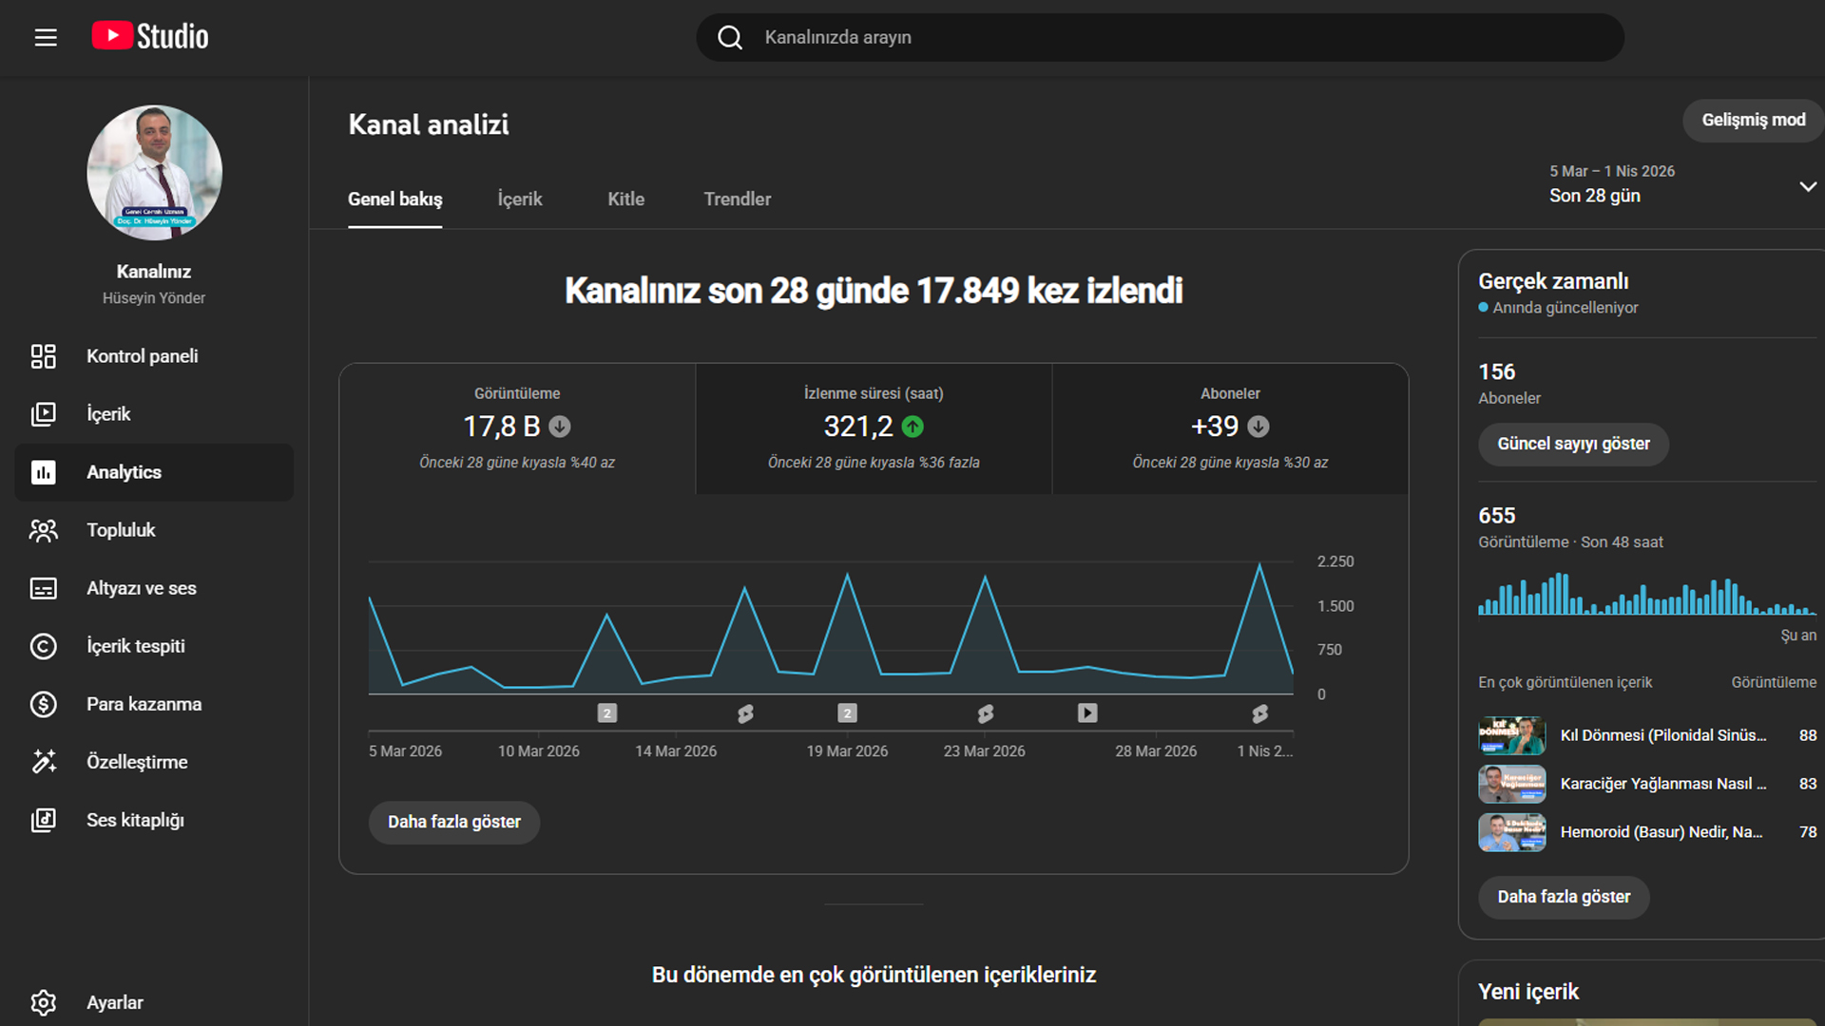This screenshot has height=1026, width=1825.
Task: Expand the Görüntüleme metric details arrow
Action: [559, 427]
